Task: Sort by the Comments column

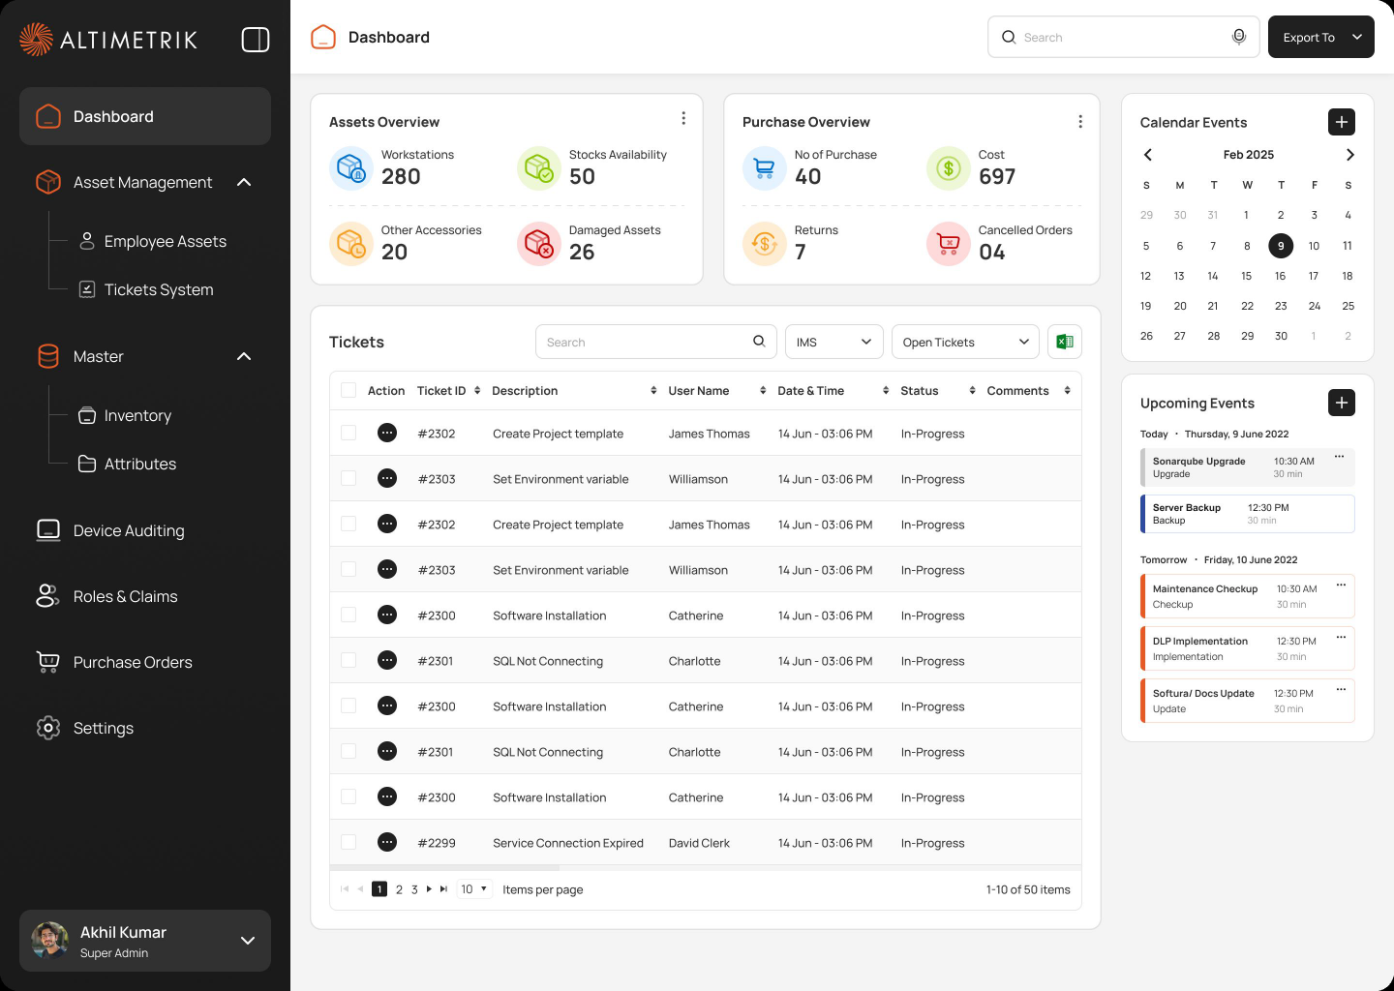Action: (1067, 391)
